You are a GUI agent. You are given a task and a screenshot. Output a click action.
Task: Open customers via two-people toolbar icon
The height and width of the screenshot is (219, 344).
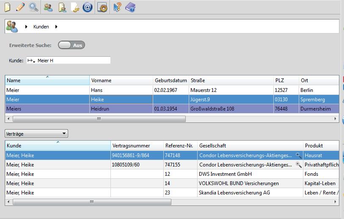(48, 8)
